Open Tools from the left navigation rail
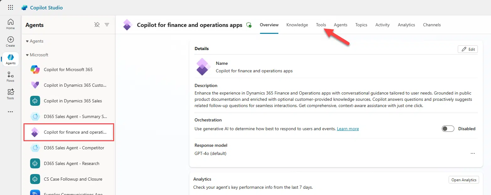This screenshot has width=491, height=195. (10, 94)
